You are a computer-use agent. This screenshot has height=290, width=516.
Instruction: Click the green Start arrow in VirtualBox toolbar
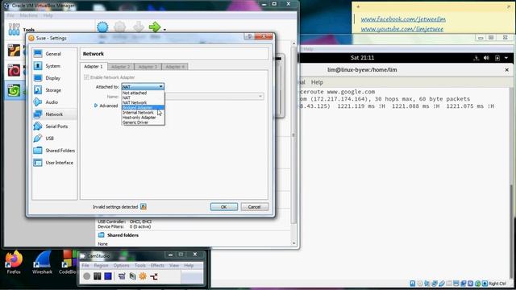coord(154,27)
